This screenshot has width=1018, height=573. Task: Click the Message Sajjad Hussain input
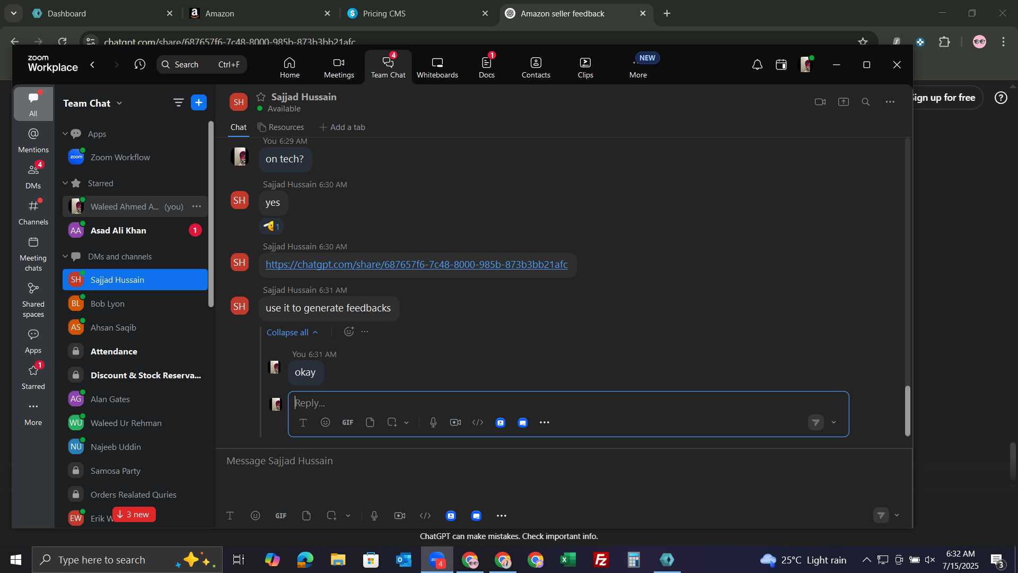(563, 461)
